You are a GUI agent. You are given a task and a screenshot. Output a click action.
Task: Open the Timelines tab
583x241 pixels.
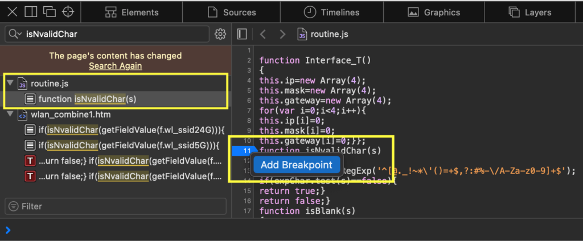point(331,13)
